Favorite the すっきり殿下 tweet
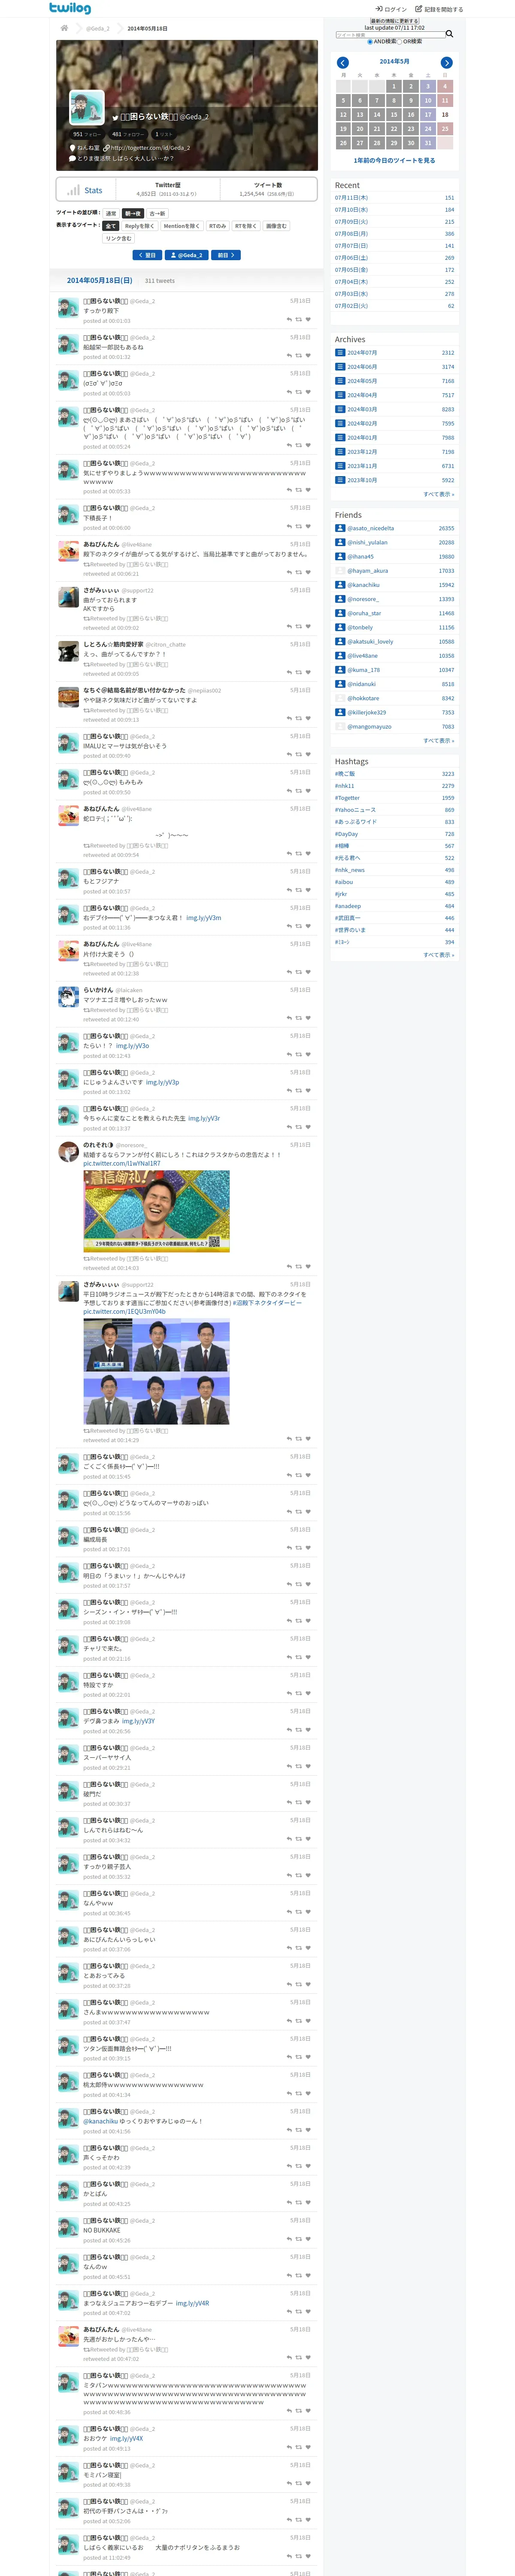 308,320
